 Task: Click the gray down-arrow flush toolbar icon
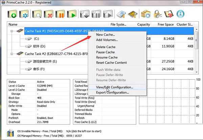(x=85, y=14)
